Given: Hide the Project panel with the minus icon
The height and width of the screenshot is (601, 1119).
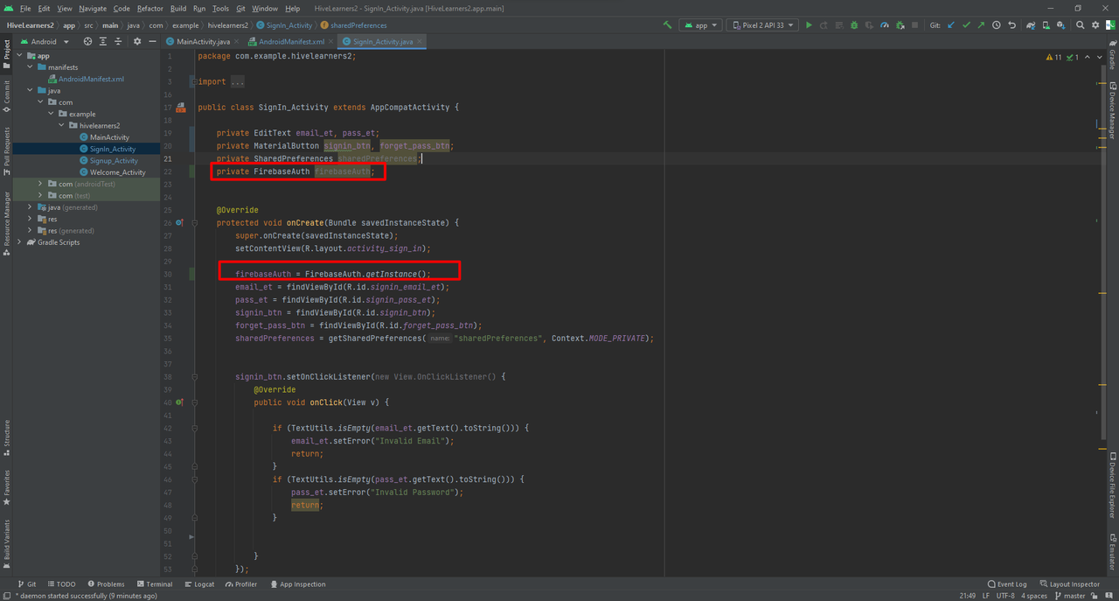Looking at the screenshot, I should pyautogui.click(x=151, y=41).
